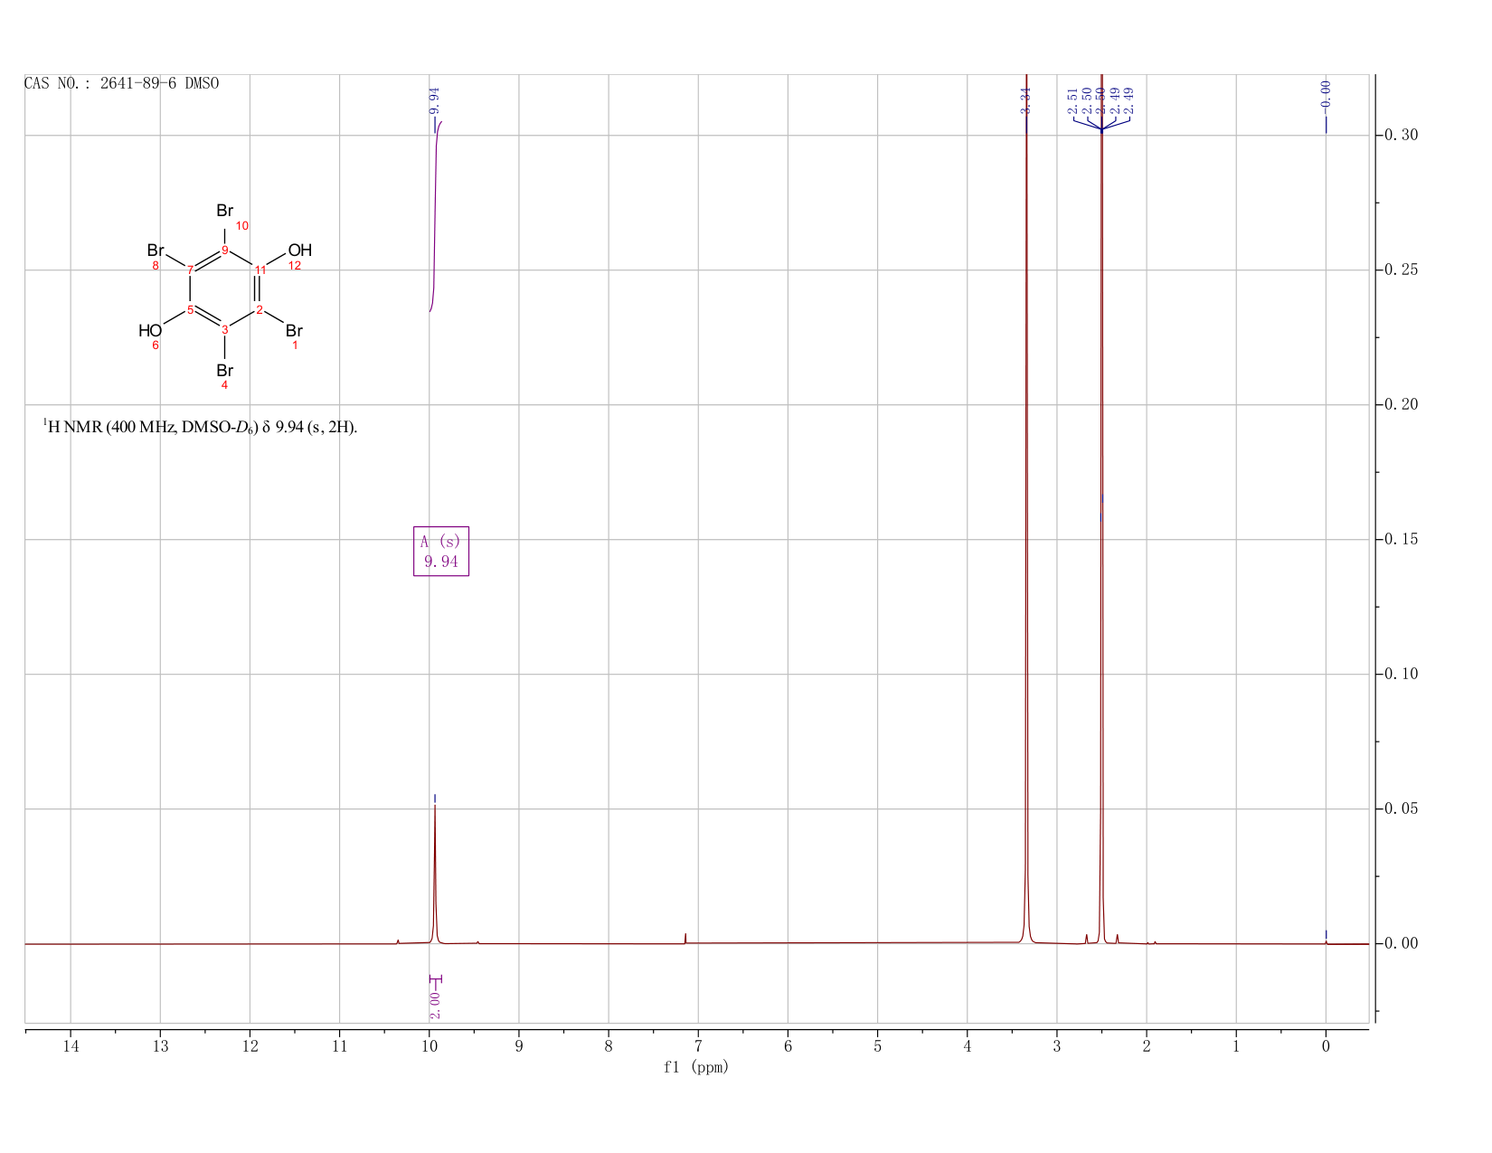Click the '2' tick label on the ppm axis

1147,1046
